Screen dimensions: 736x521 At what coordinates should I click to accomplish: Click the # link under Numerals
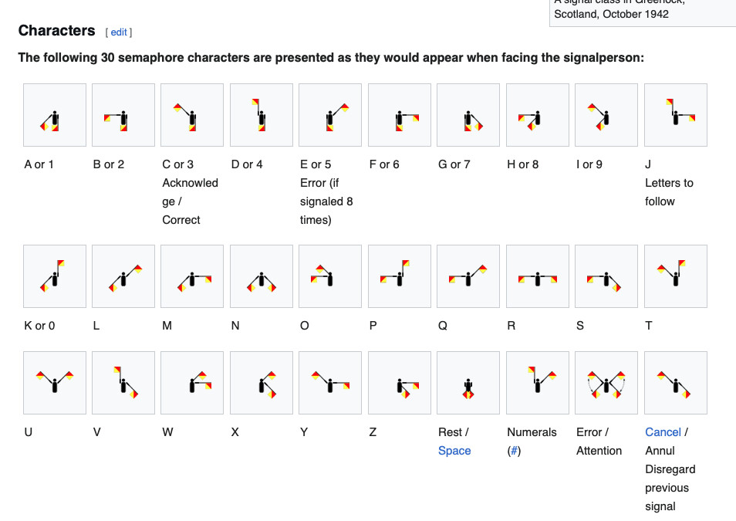tap(514, 451)
